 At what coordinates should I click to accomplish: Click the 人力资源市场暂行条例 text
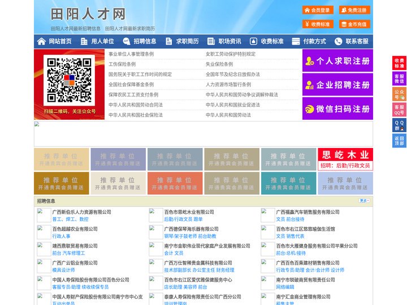(228, 85)
